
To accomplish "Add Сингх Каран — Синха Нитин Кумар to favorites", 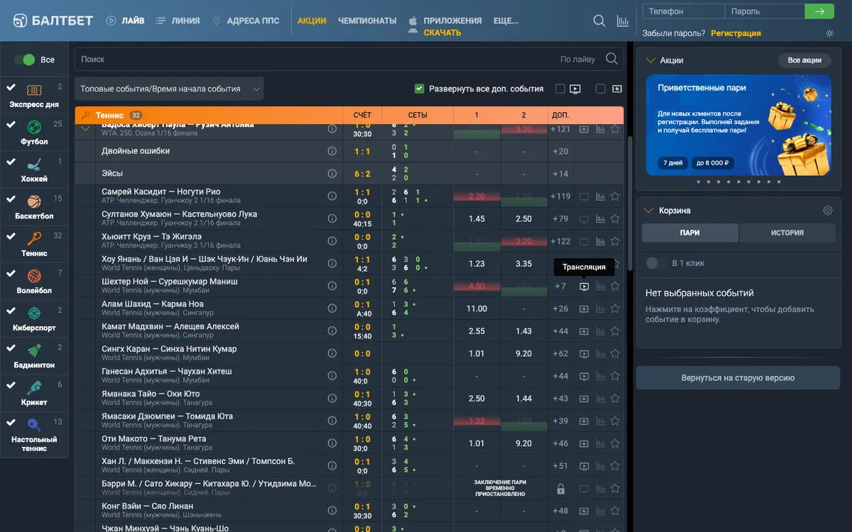I will (615, 354).
